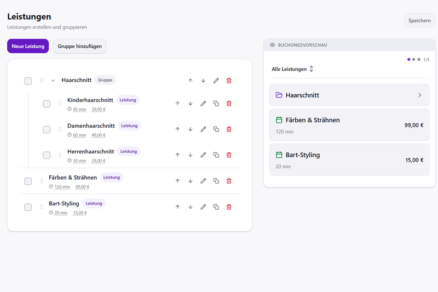This screenshot has width=438, height=292.
Task: Move Färben & Strähnen up
Action: pyautogui.click(x=177, y=181)
